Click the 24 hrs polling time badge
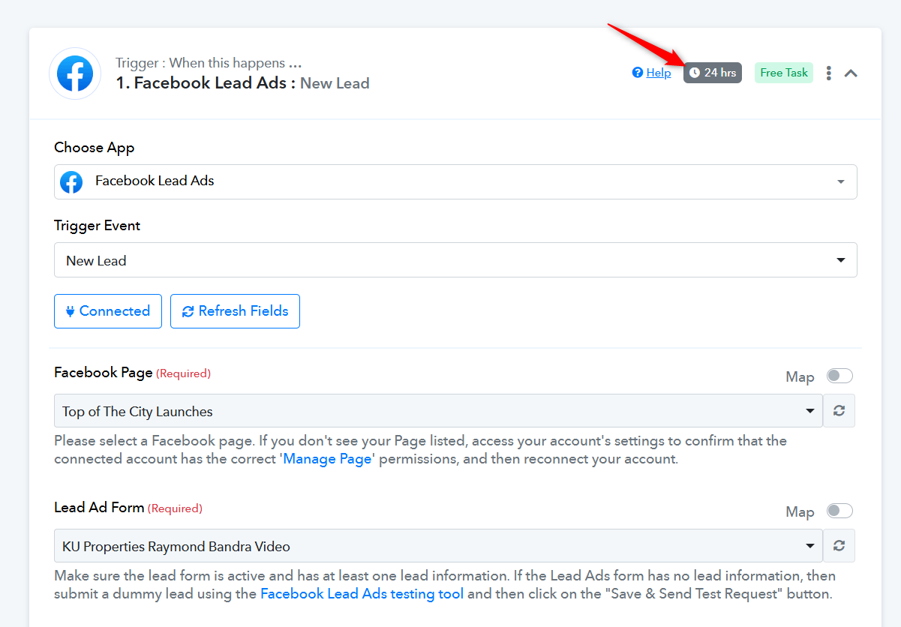 point(712,73)
